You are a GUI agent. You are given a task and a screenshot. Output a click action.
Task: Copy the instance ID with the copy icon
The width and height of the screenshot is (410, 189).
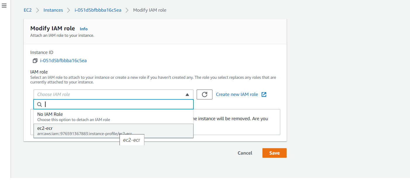coord(35,61)
